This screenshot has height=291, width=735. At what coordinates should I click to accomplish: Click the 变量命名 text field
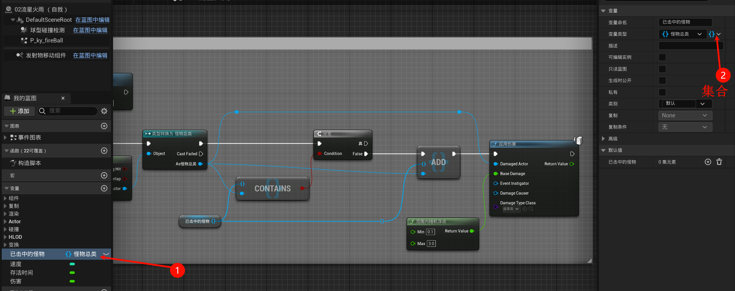685,22
